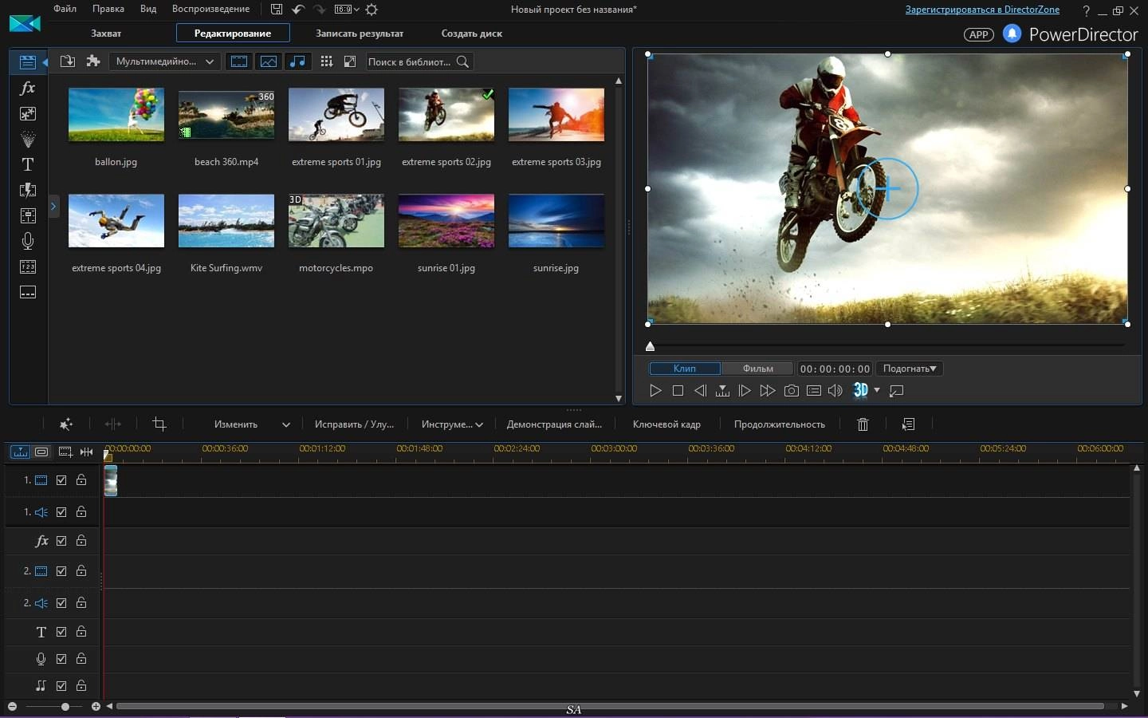The height and width of the screenshot is (718, 1148).
Task: Open the Transition room icon
Action: 28,190
